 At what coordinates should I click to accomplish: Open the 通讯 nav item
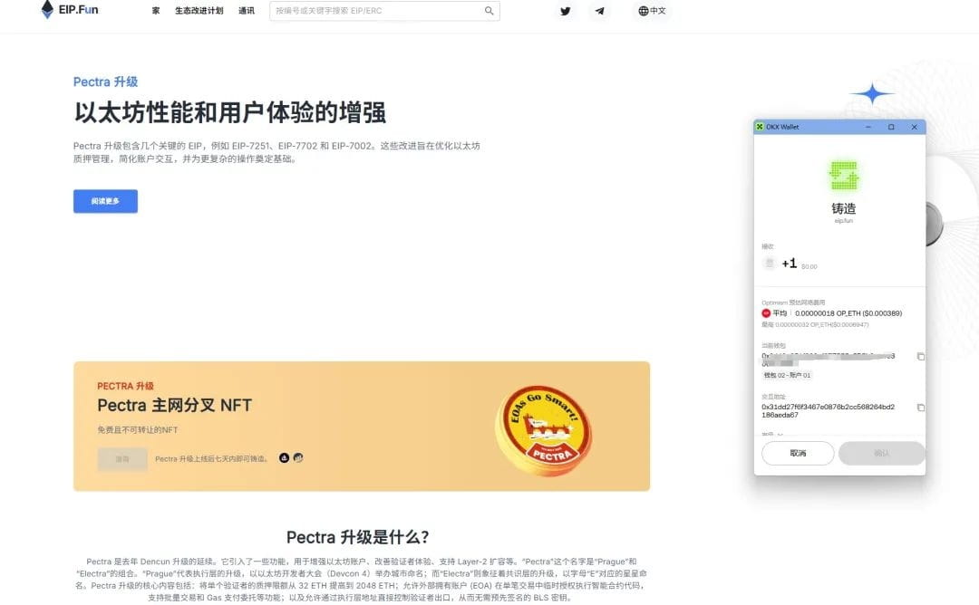(247, 11)
